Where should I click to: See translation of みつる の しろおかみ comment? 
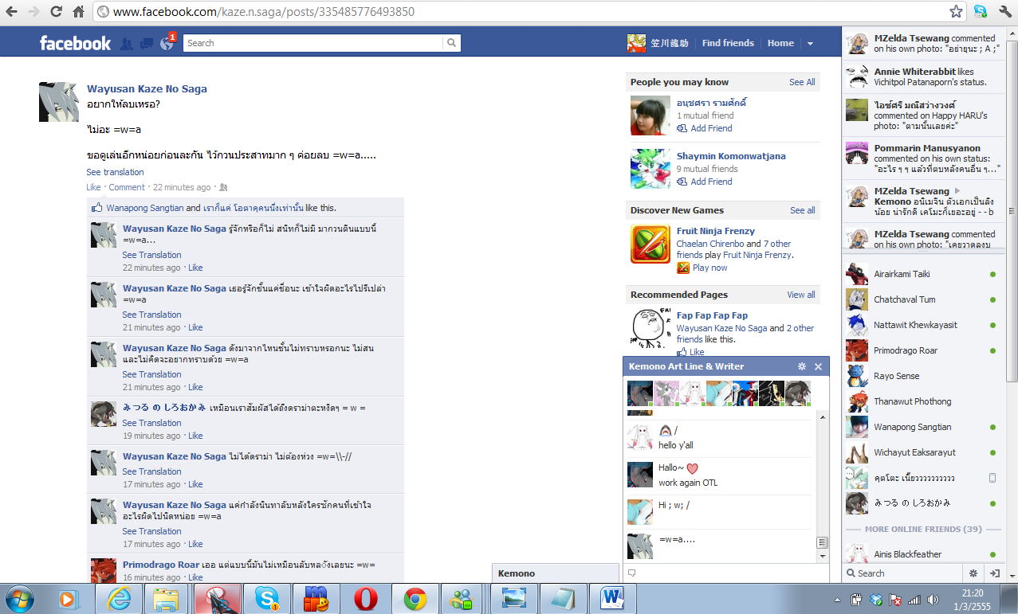click(151, 423)
